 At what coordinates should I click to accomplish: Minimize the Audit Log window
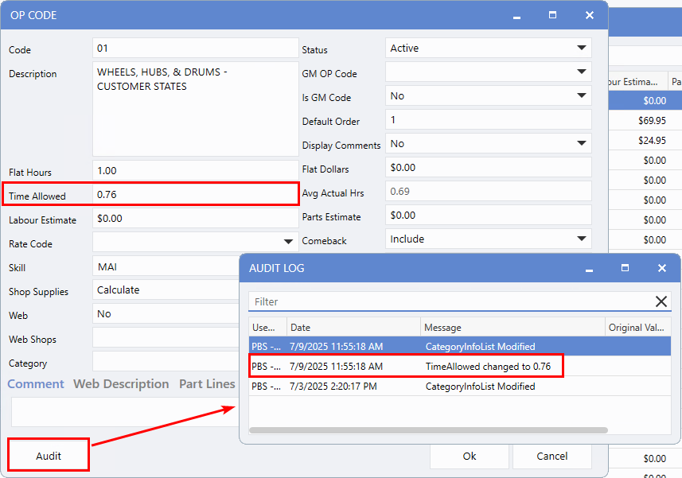click(590, 268)
